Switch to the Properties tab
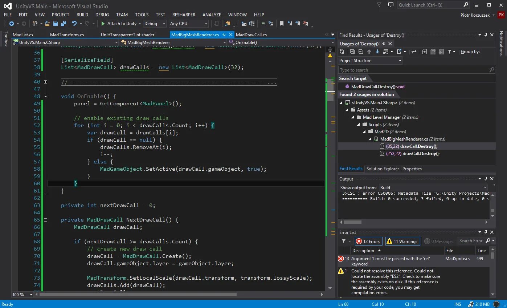The height and width of the screenshot is (308, 507). [412, 169]
